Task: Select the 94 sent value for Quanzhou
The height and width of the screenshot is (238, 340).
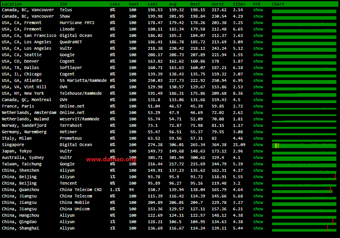Action: point(131,190)
